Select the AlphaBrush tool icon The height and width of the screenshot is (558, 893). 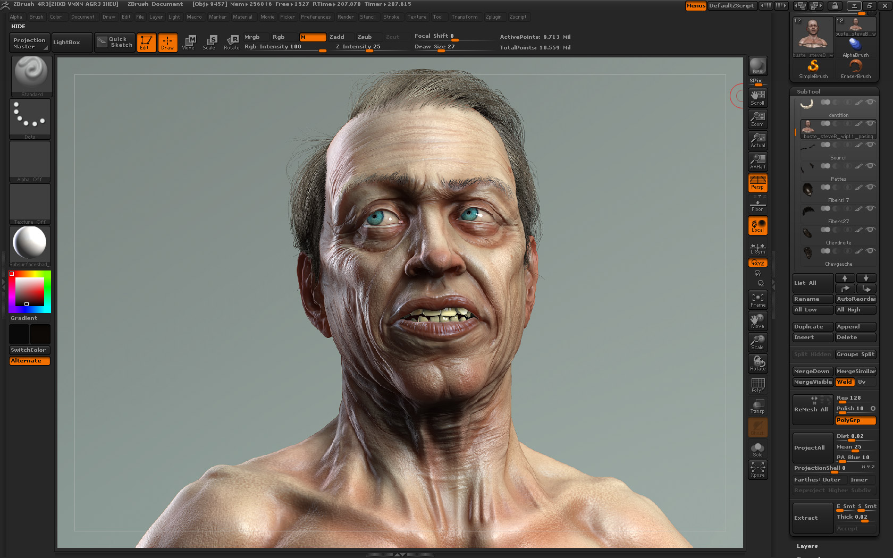tap(856, 48)
